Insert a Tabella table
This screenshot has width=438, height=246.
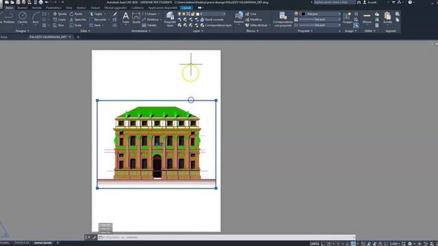click(149, 25)
